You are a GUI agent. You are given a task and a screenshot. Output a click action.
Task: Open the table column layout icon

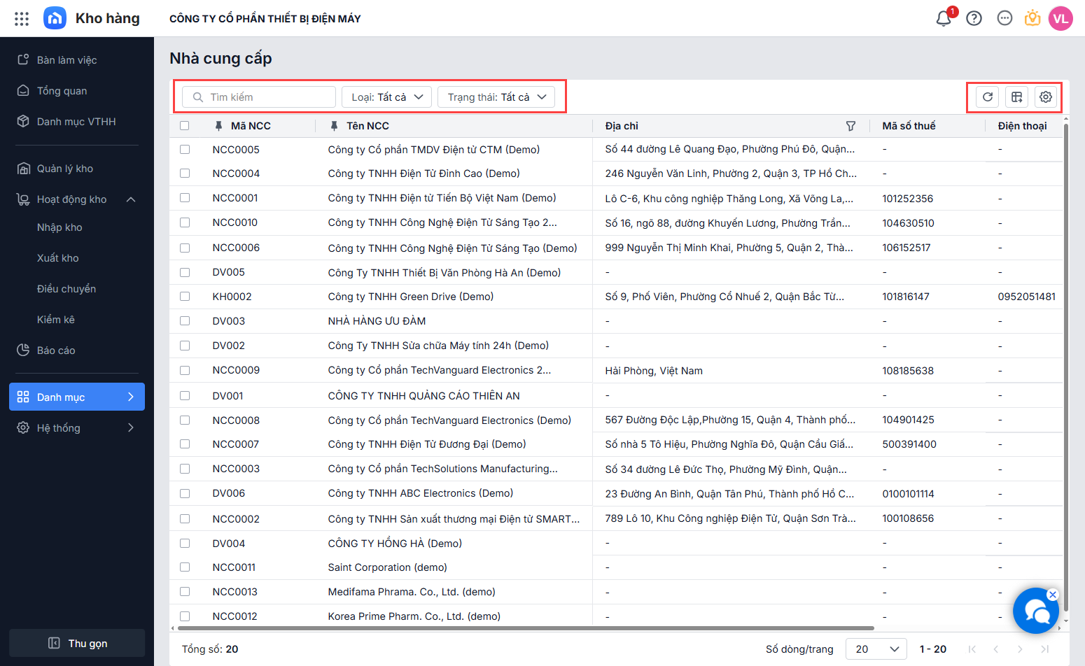[1016, 97]
